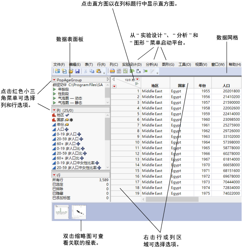Click the histogram icon in column header corner
The image size is (244, 249).
[137, 84]
